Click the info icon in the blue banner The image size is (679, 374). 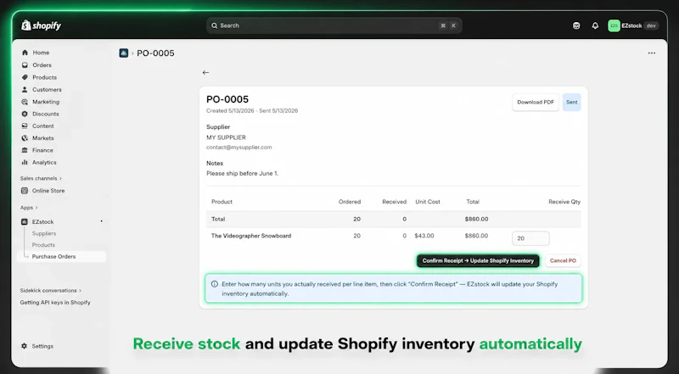point(215,284)
